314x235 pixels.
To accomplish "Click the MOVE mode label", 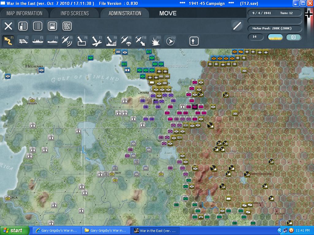I will pyautogui.click(x=168, y=13).
